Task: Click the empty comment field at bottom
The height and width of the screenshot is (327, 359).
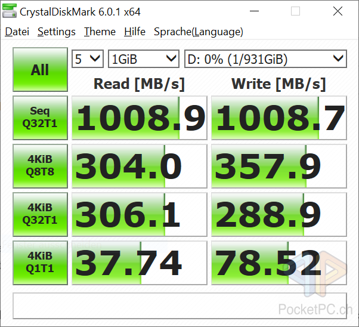Action: pos(179,304)
